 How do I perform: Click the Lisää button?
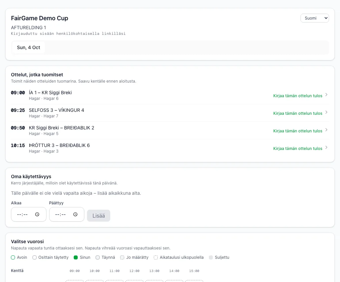click(x=99, y=216)
